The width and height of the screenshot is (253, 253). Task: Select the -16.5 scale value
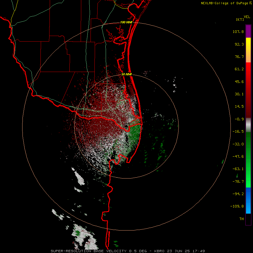pos(238,132)
